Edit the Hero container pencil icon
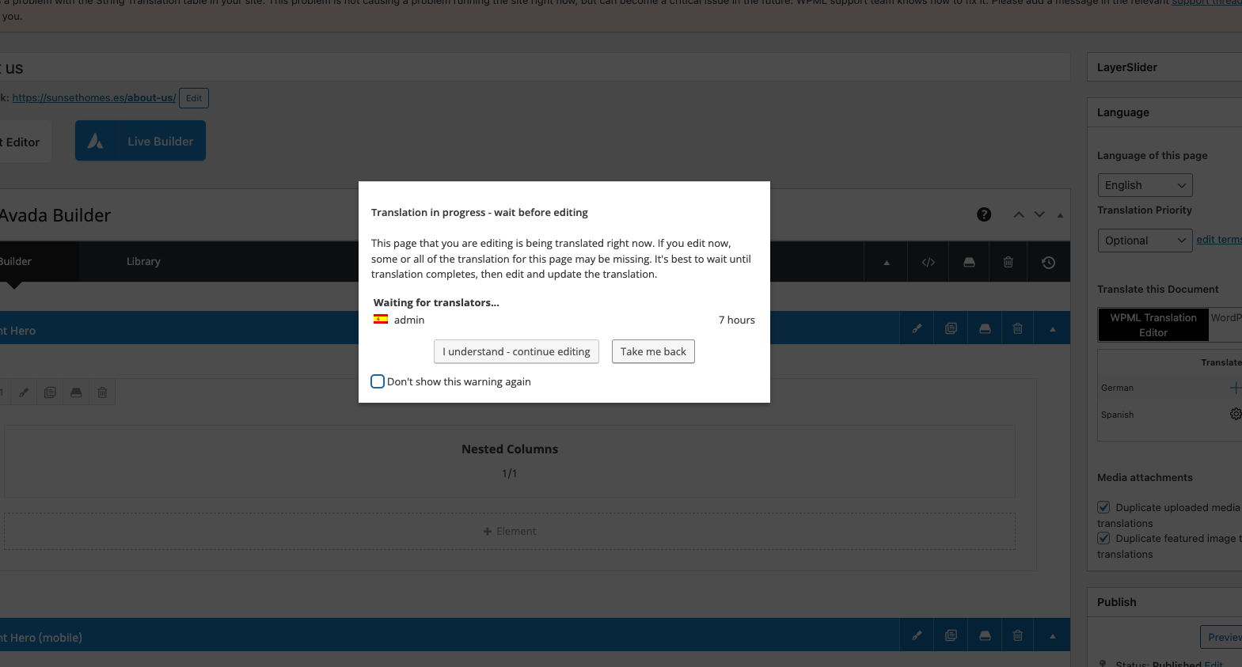Viewport: 1242px width, 667px height. pos(917,328)
